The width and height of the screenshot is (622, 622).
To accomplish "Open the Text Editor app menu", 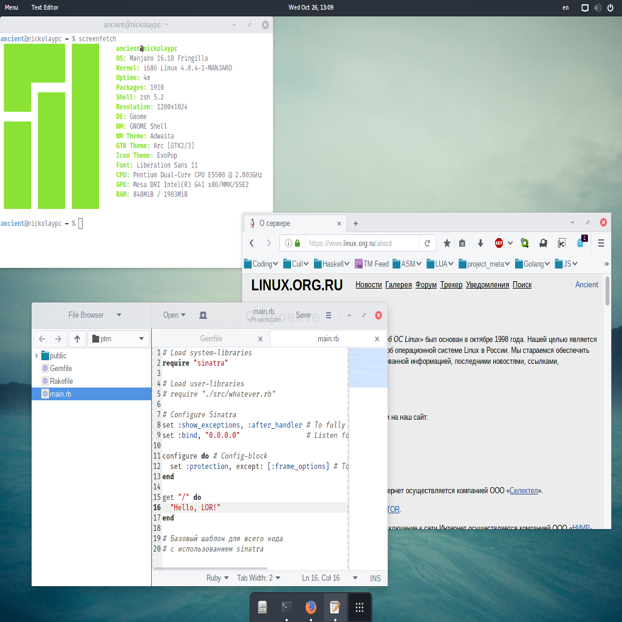I will pyautogui.click(x=45, y=7).
